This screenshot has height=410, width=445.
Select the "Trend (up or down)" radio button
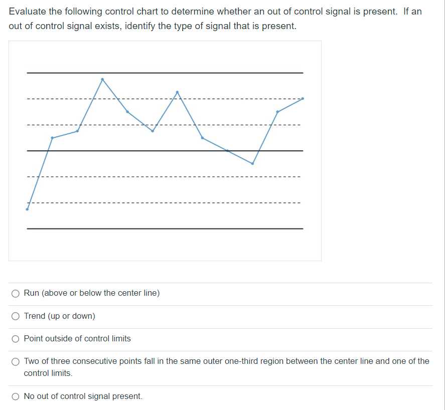tap(16, 316)
